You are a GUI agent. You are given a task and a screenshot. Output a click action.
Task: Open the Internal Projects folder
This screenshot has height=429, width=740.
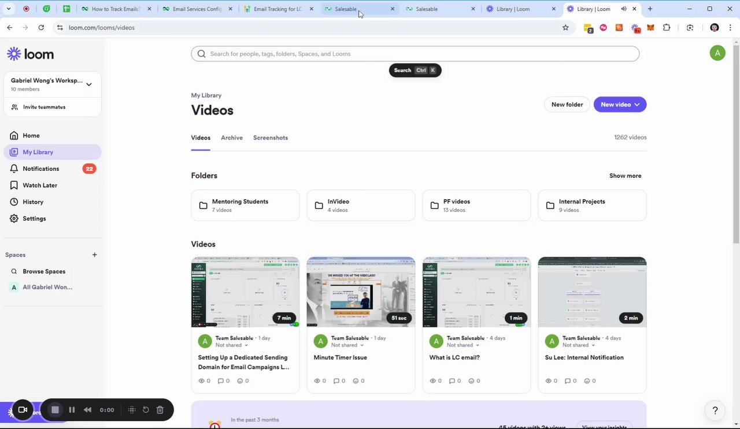(x=592, y=205)
